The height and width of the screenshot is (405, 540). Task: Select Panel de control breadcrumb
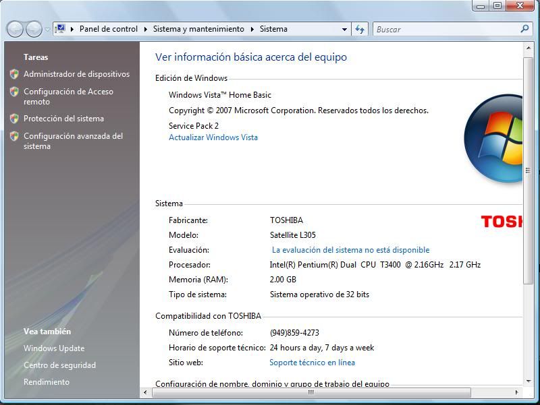click(109, 29)
